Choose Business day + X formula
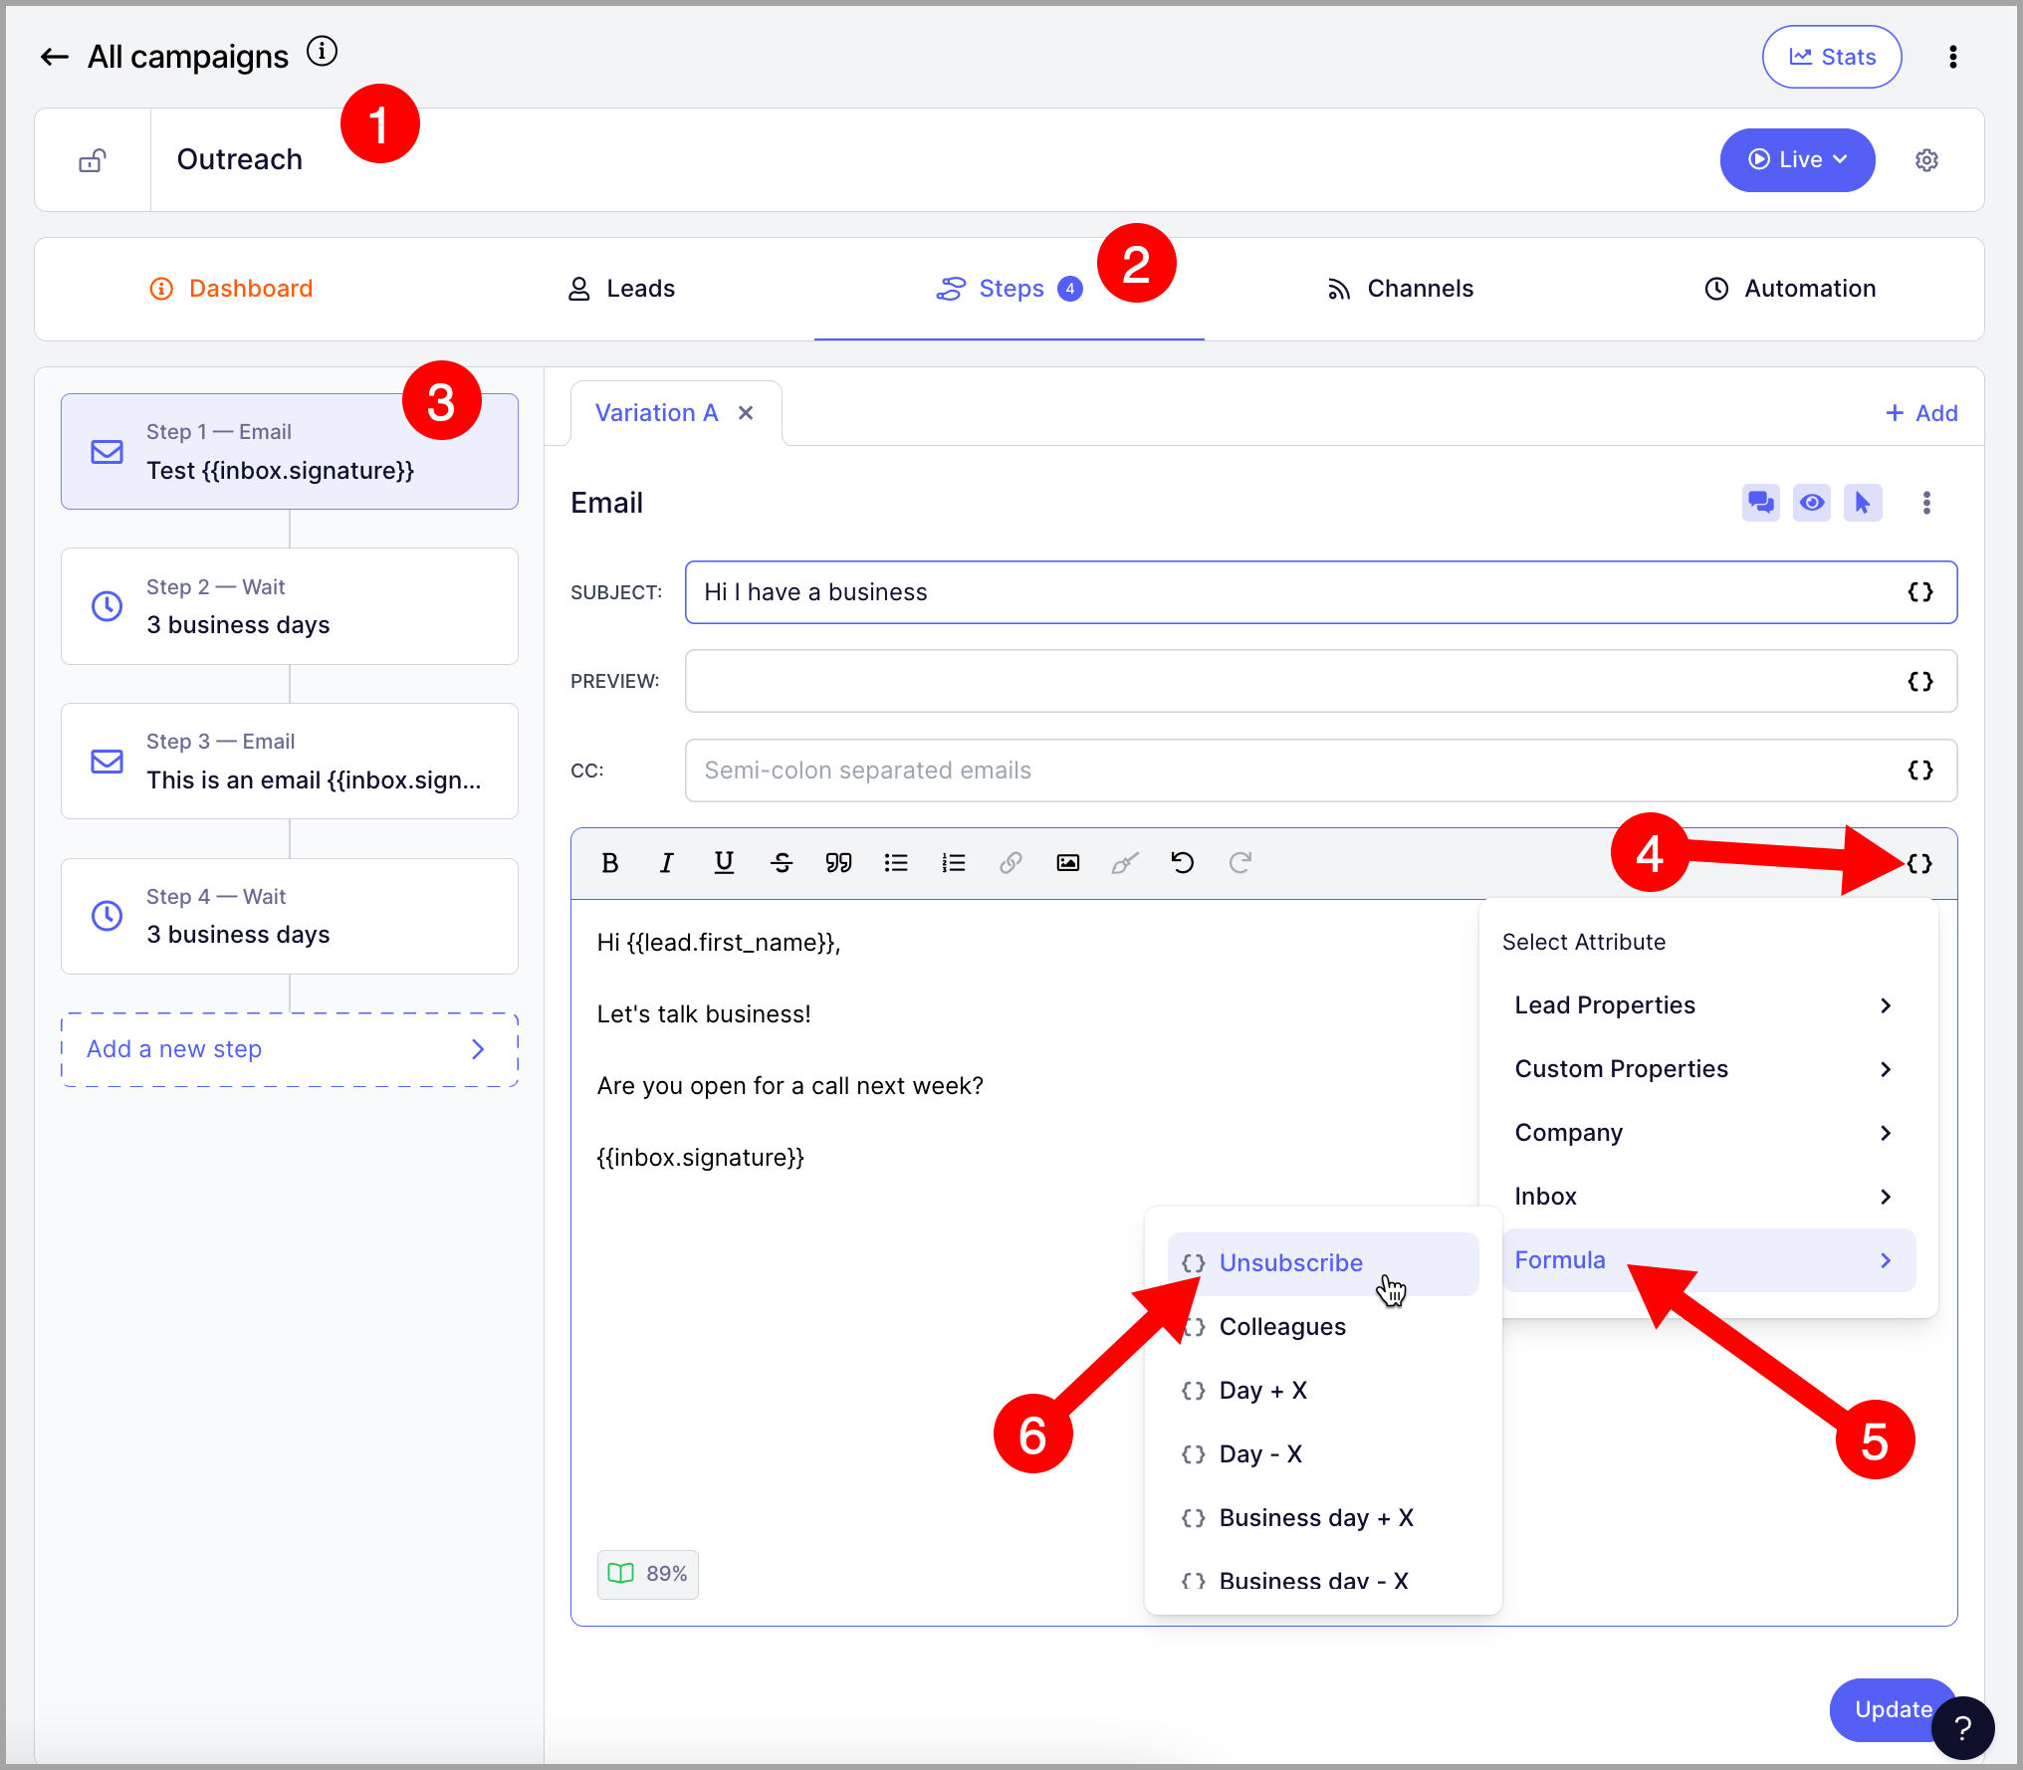The width and height of the screenshot is (2023, 1770). click(1322, 1518)
